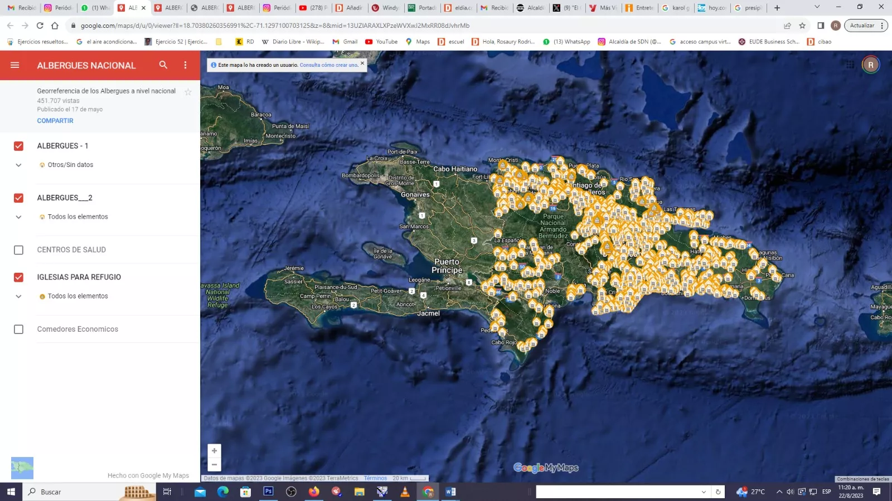
Task: Reload the page
Action: [x=40, y=26]
